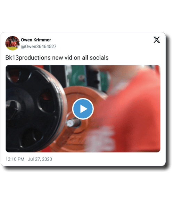
Task: Play the embedded tweet video
Action: pos(83,109)
